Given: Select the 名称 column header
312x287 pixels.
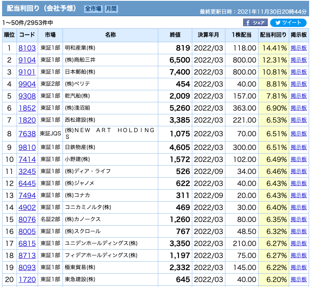Looking at the screenshot, I should pos(110,35).
